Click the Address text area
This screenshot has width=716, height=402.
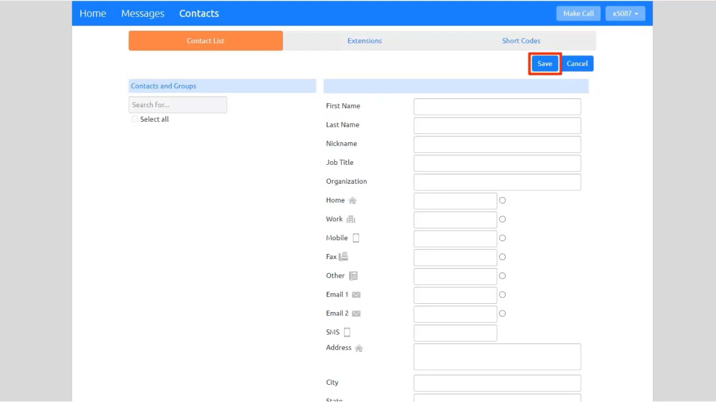[x=497, y=357]
